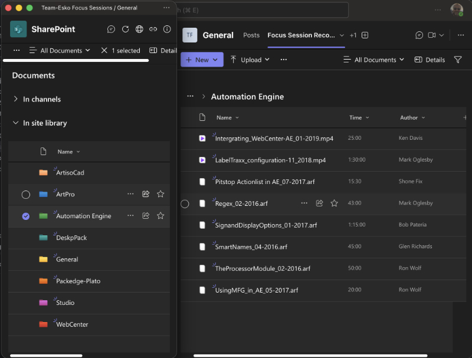Open more actions for Regex_02-2016.arf
The height and width of the screenshot is (358, 472).
coord(304,203)
